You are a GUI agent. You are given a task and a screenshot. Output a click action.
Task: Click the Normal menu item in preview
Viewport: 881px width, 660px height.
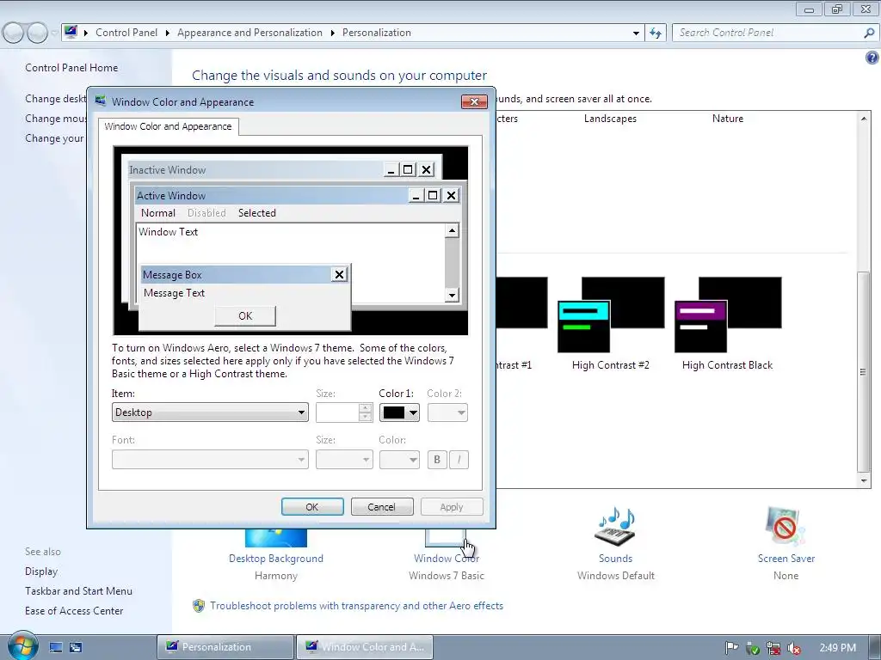[158, 213]
